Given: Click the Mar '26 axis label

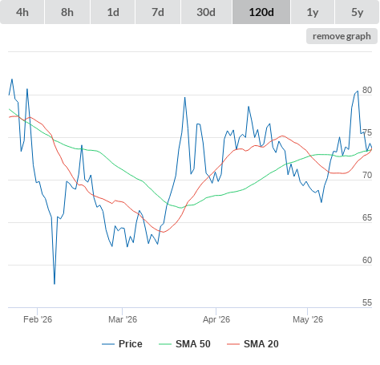Looking at the screenshot, I should [x=123, y=319].
